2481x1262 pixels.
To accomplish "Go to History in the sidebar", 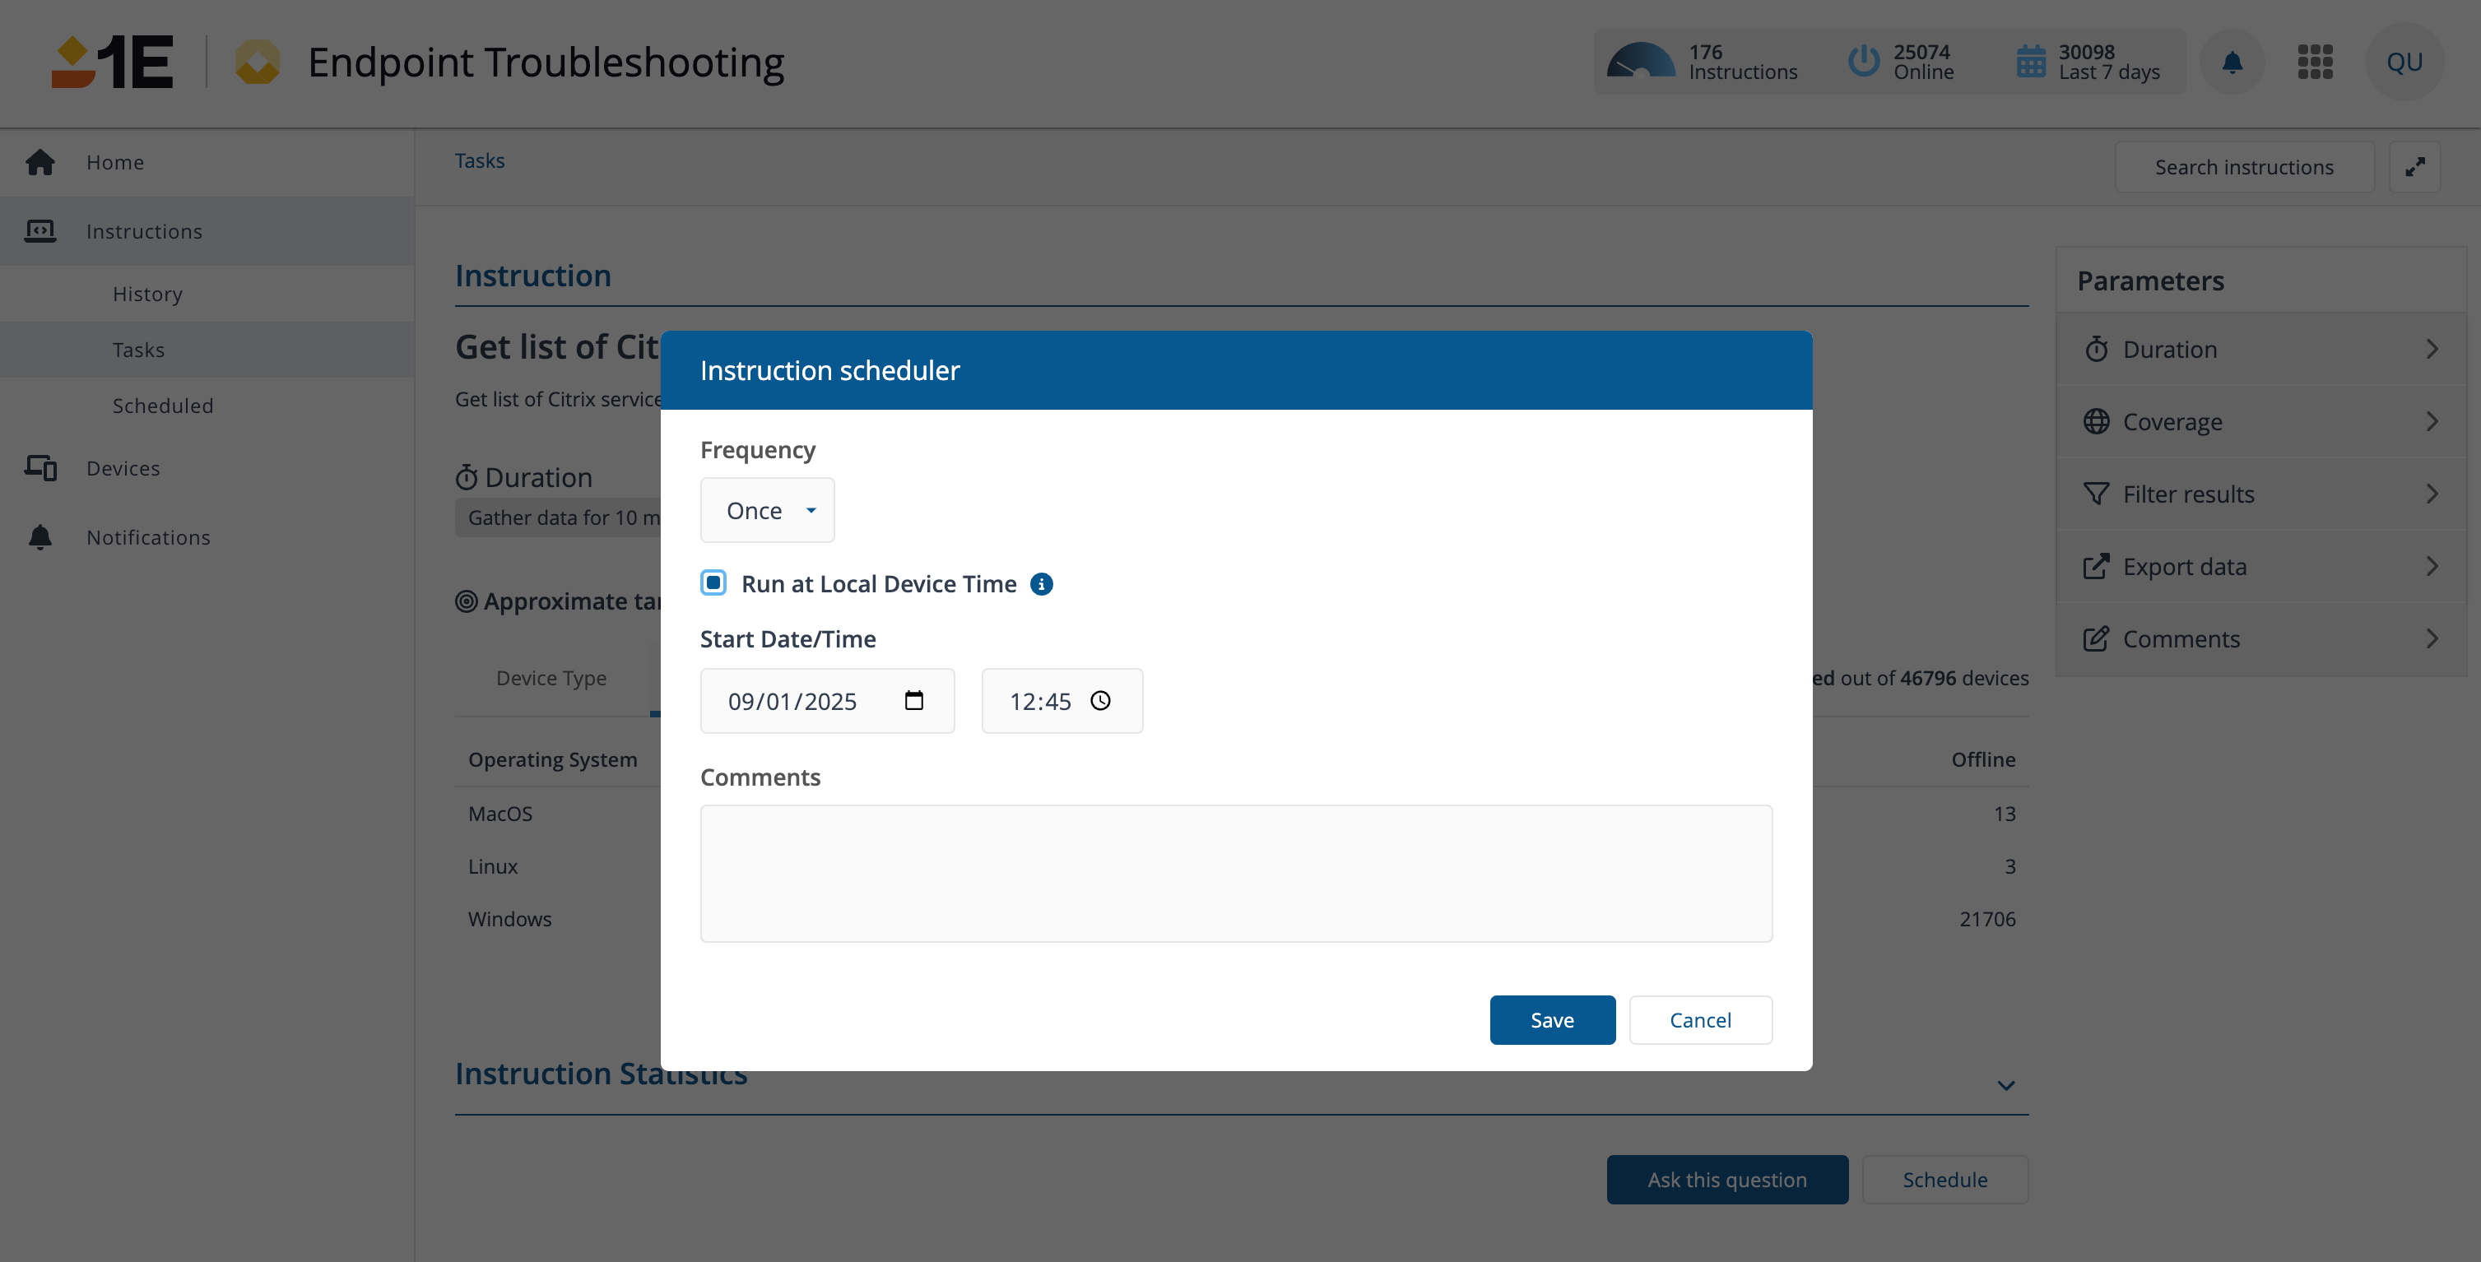I will pyautogui.click(x=147, y=295).
